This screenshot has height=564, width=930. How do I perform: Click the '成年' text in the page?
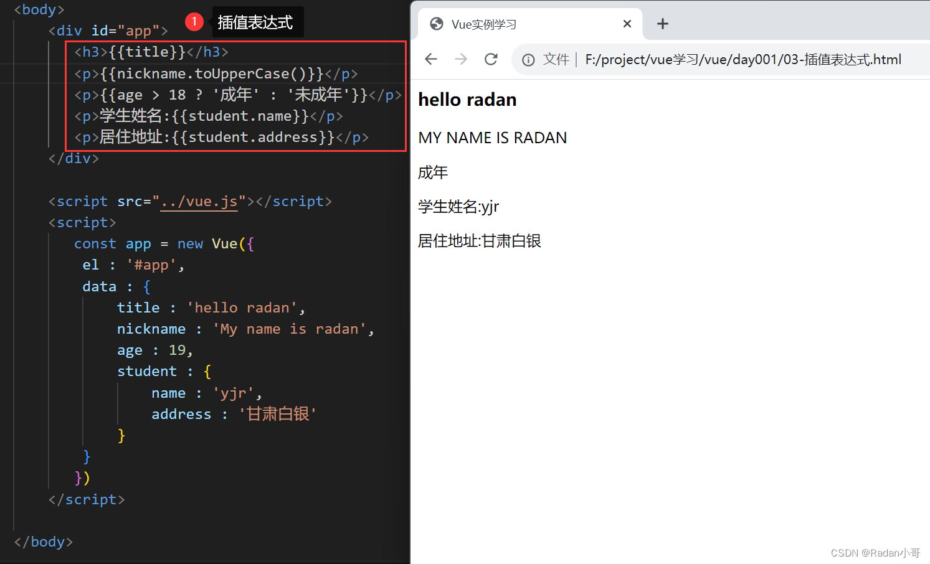(433, 172)
